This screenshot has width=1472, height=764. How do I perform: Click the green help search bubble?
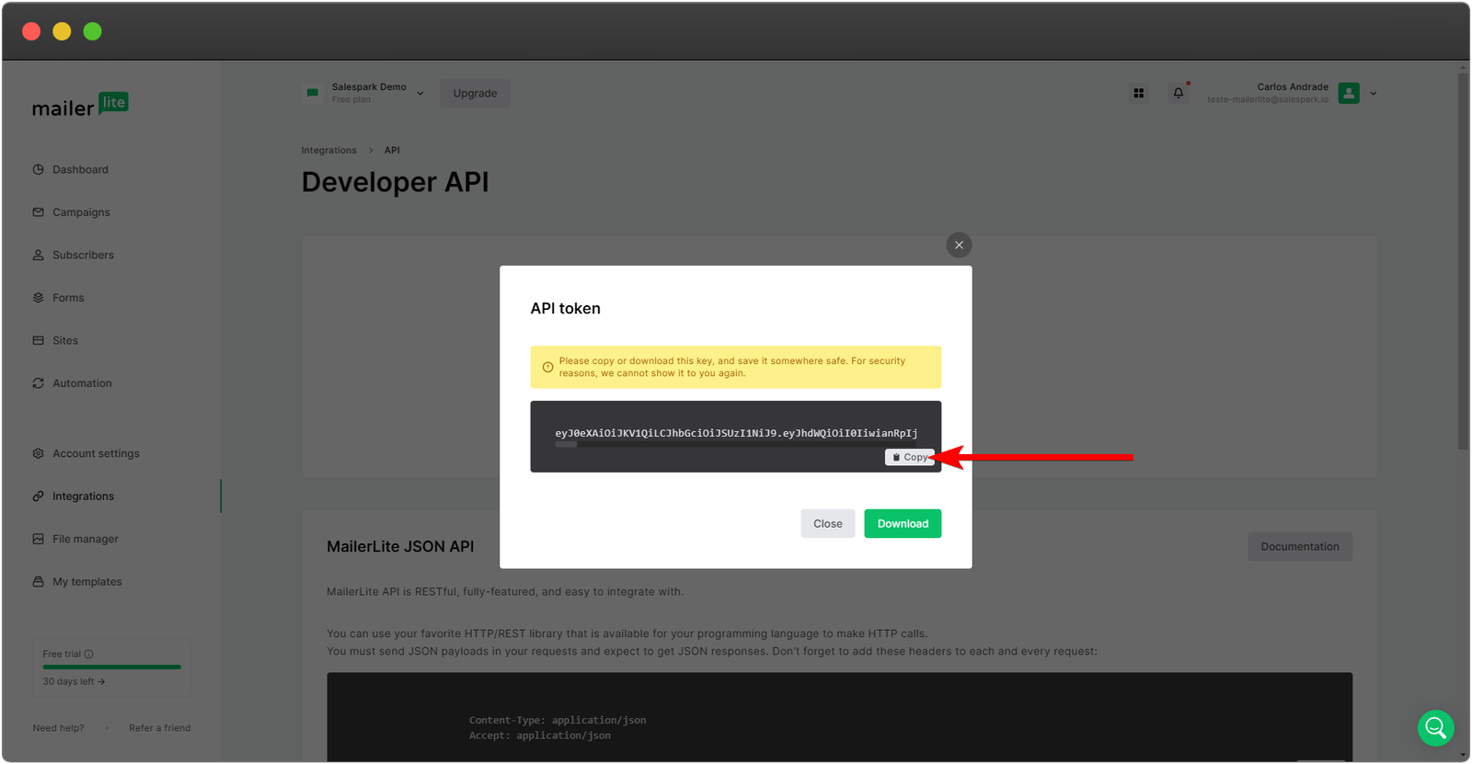coord(1435,728)
